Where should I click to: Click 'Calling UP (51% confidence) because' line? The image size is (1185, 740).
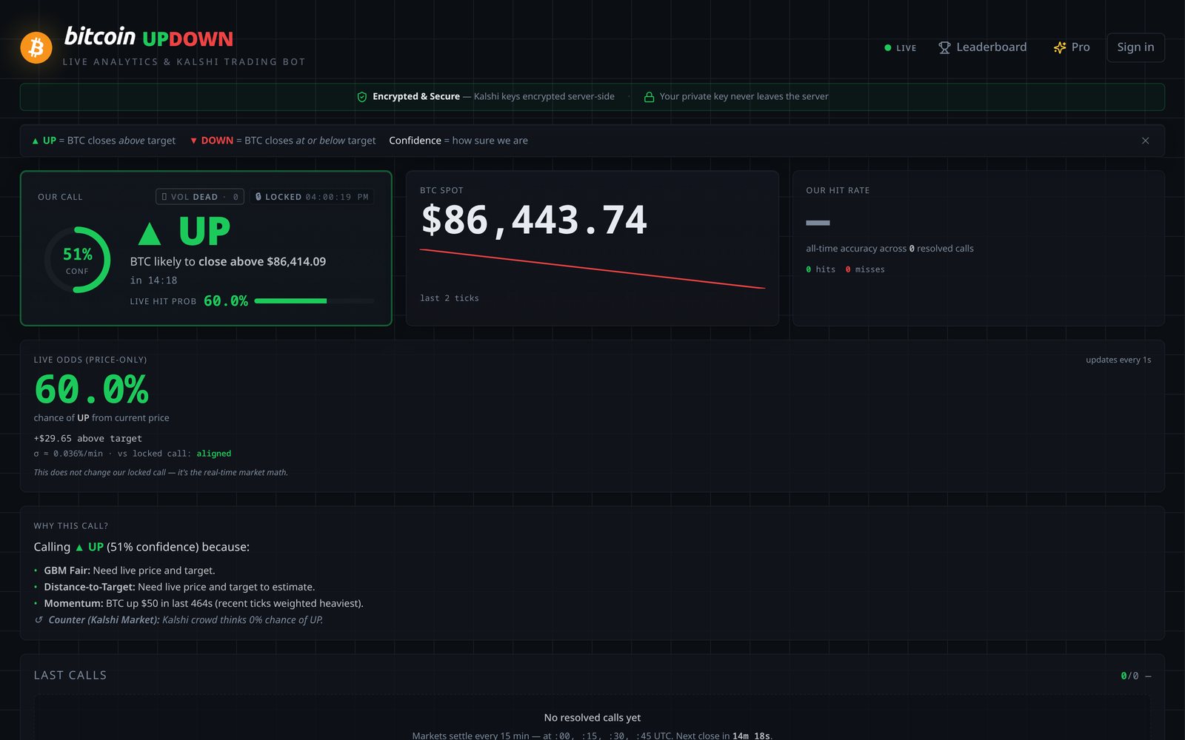tap(141, 547)
